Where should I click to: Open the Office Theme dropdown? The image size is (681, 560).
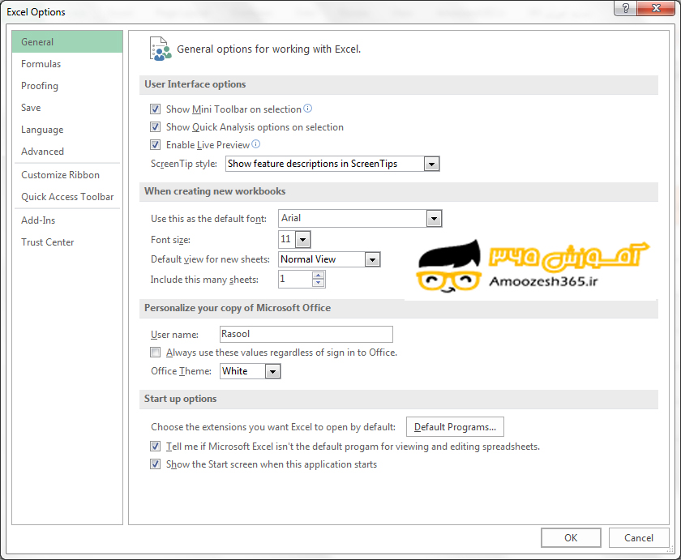click(272, 371)
